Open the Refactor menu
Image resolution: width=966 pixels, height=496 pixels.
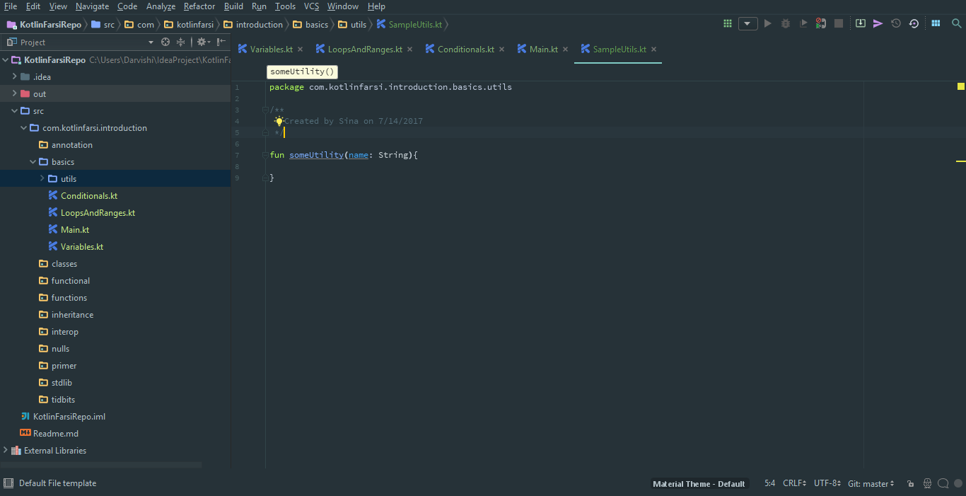(x=199, y=6)
